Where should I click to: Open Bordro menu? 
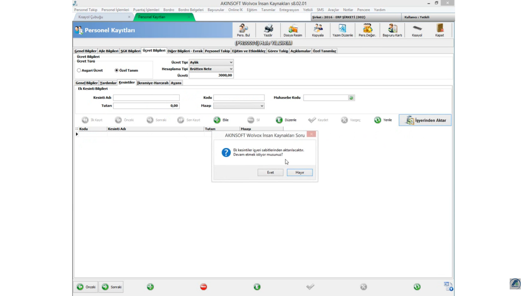(169, 10)
